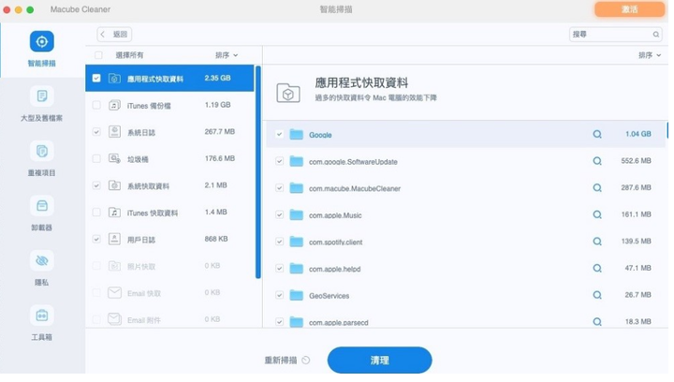
Task: Click the com.apple.helpd folder name
Action: pyautogui.click(x=334, y=269)
